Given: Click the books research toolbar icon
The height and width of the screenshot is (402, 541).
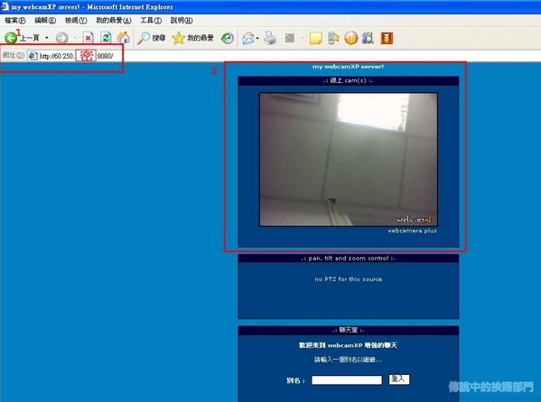Looking at the screenshot, I should tap(368, 38).
